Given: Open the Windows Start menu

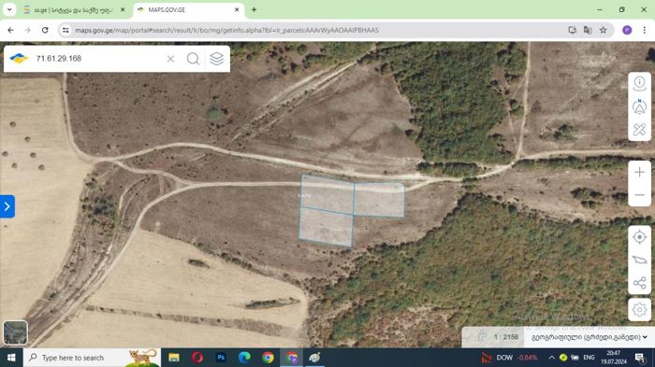Looking at the screenshot, I should (x=11, y=358).
